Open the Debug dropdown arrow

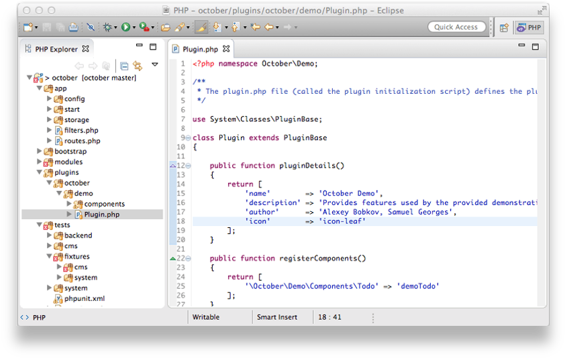115,27
